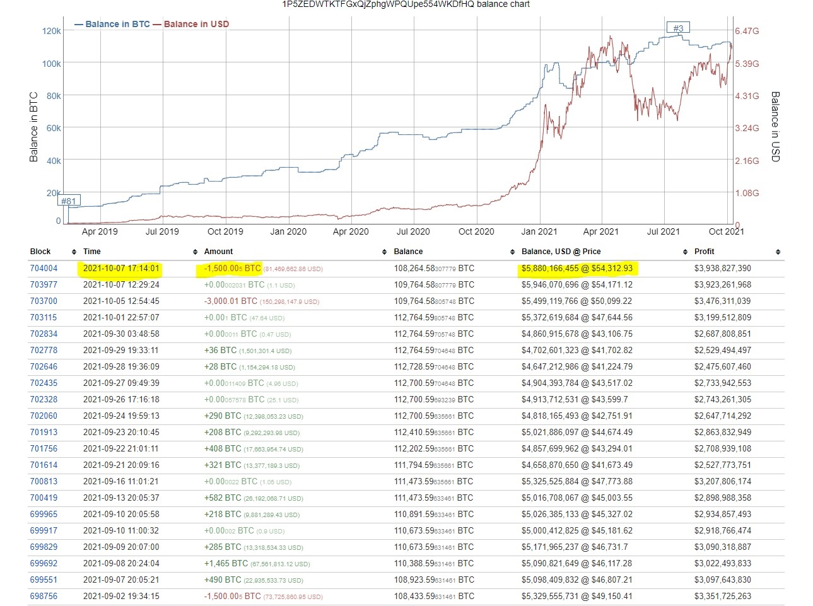Toggle the Balance in USD legend series
Viewport: 813px width, 606px height.
[192, 24]
